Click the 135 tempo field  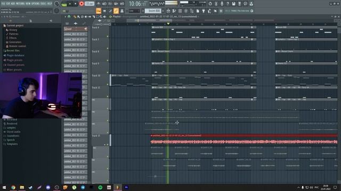[x=90, y=4]
